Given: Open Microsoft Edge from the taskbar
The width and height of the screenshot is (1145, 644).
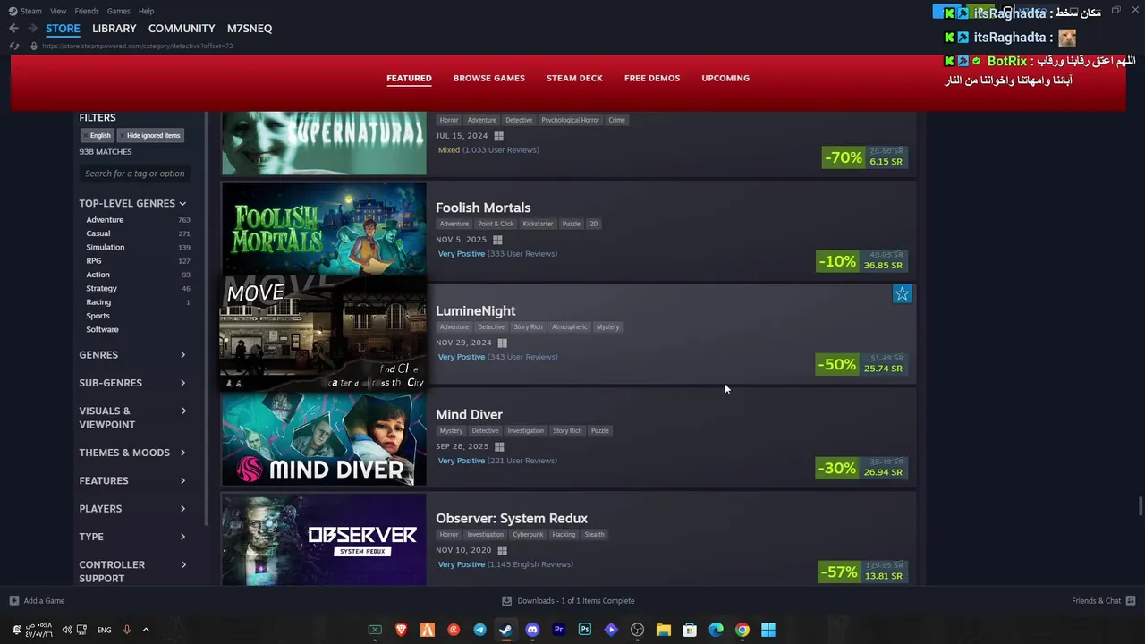Looking at the screenshot, I should point(716,630).
